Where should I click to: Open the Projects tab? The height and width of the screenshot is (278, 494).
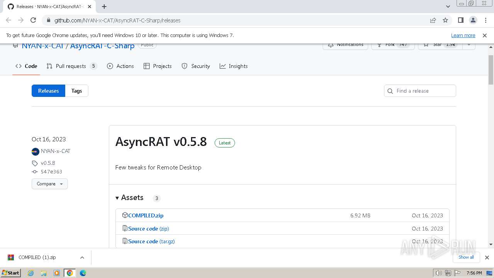(x=157, y=66)
